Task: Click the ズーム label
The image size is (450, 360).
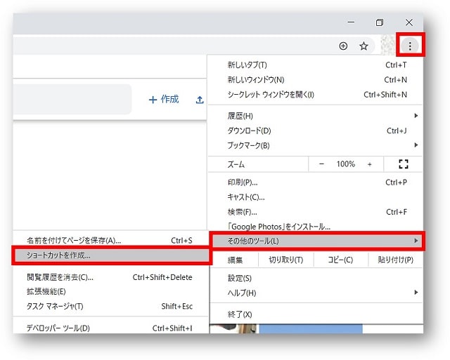Action: [236, 164]
